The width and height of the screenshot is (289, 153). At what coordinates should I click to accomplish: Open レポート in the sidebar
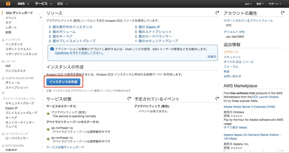point(11,27)
